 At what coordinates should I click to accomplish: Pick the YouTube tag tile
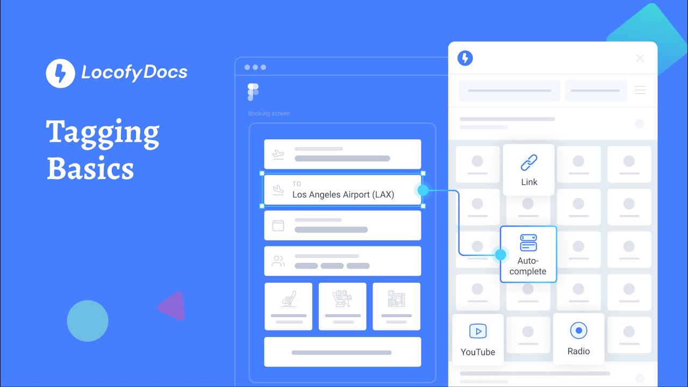pyautogui.click(x=478, y=340)
